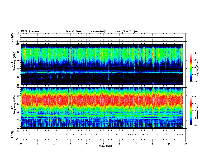The height and width of the screenshot is (161, 209).
Task: Select the "Time (min)" x-axis label
Action: click(x=106, y=146)
